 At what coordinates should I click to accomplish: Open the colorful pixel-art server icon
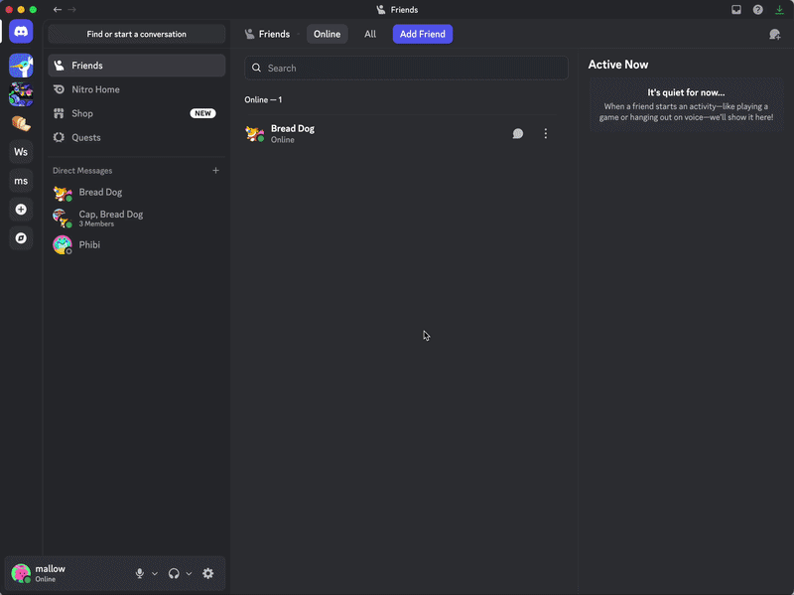click(x=21, y=94)
